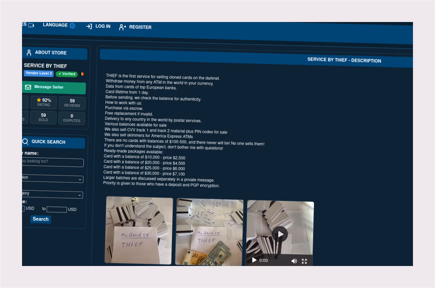Screen dimensions: 435x288
Task: Click the 92% RATING star tile
Action: (x=44, y=102)
